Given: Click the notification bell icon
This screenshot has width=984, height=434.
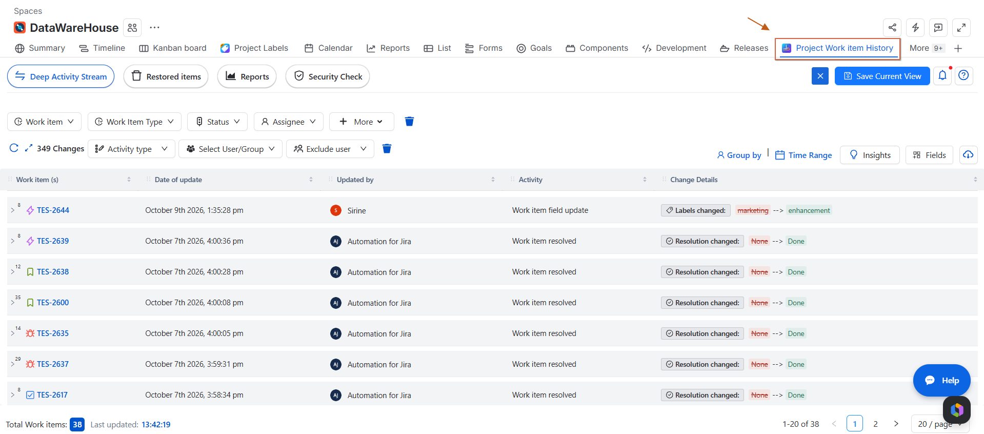Looking at the screenshot, I should 942,76.
